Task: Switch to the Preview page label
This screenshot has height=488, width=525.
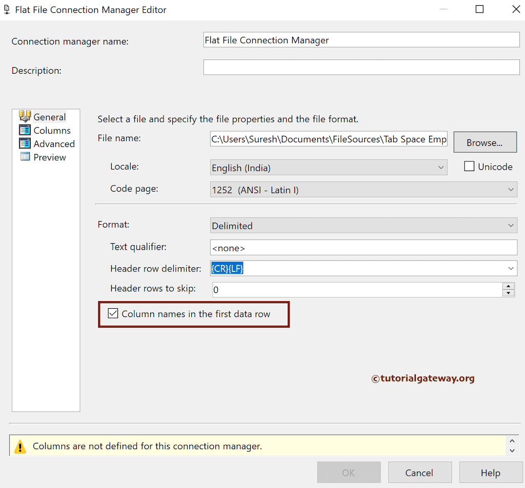Action: coord(50,157)
